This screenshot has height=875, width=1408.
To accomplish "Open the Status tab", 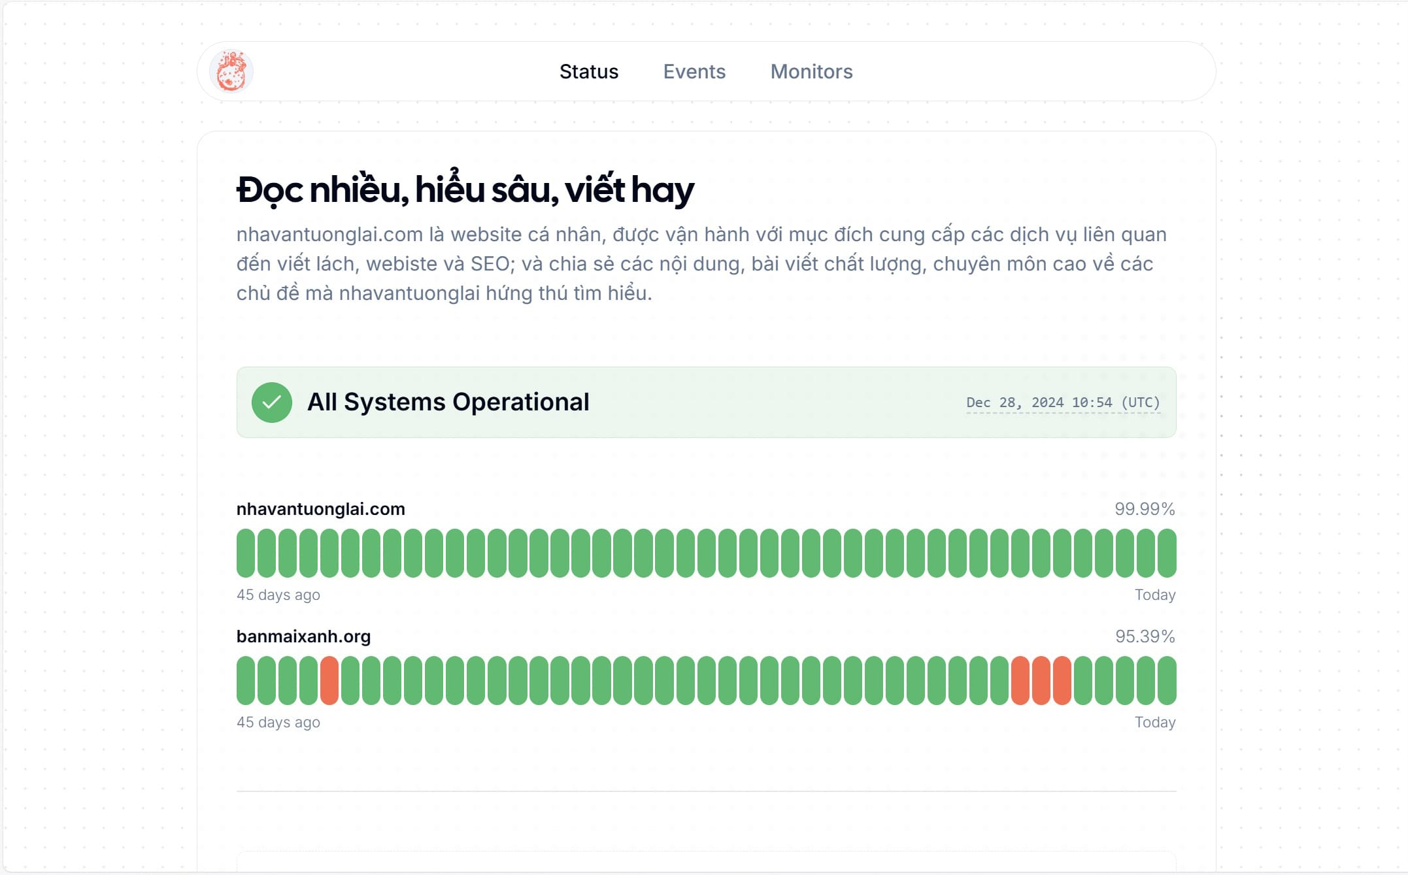I will 588,71.
